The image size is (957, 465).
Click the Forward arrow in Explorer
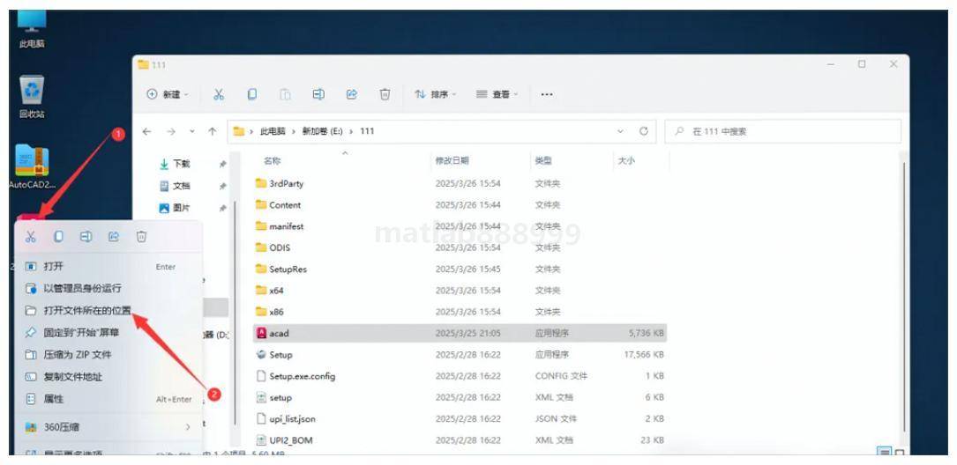point(171,131)
